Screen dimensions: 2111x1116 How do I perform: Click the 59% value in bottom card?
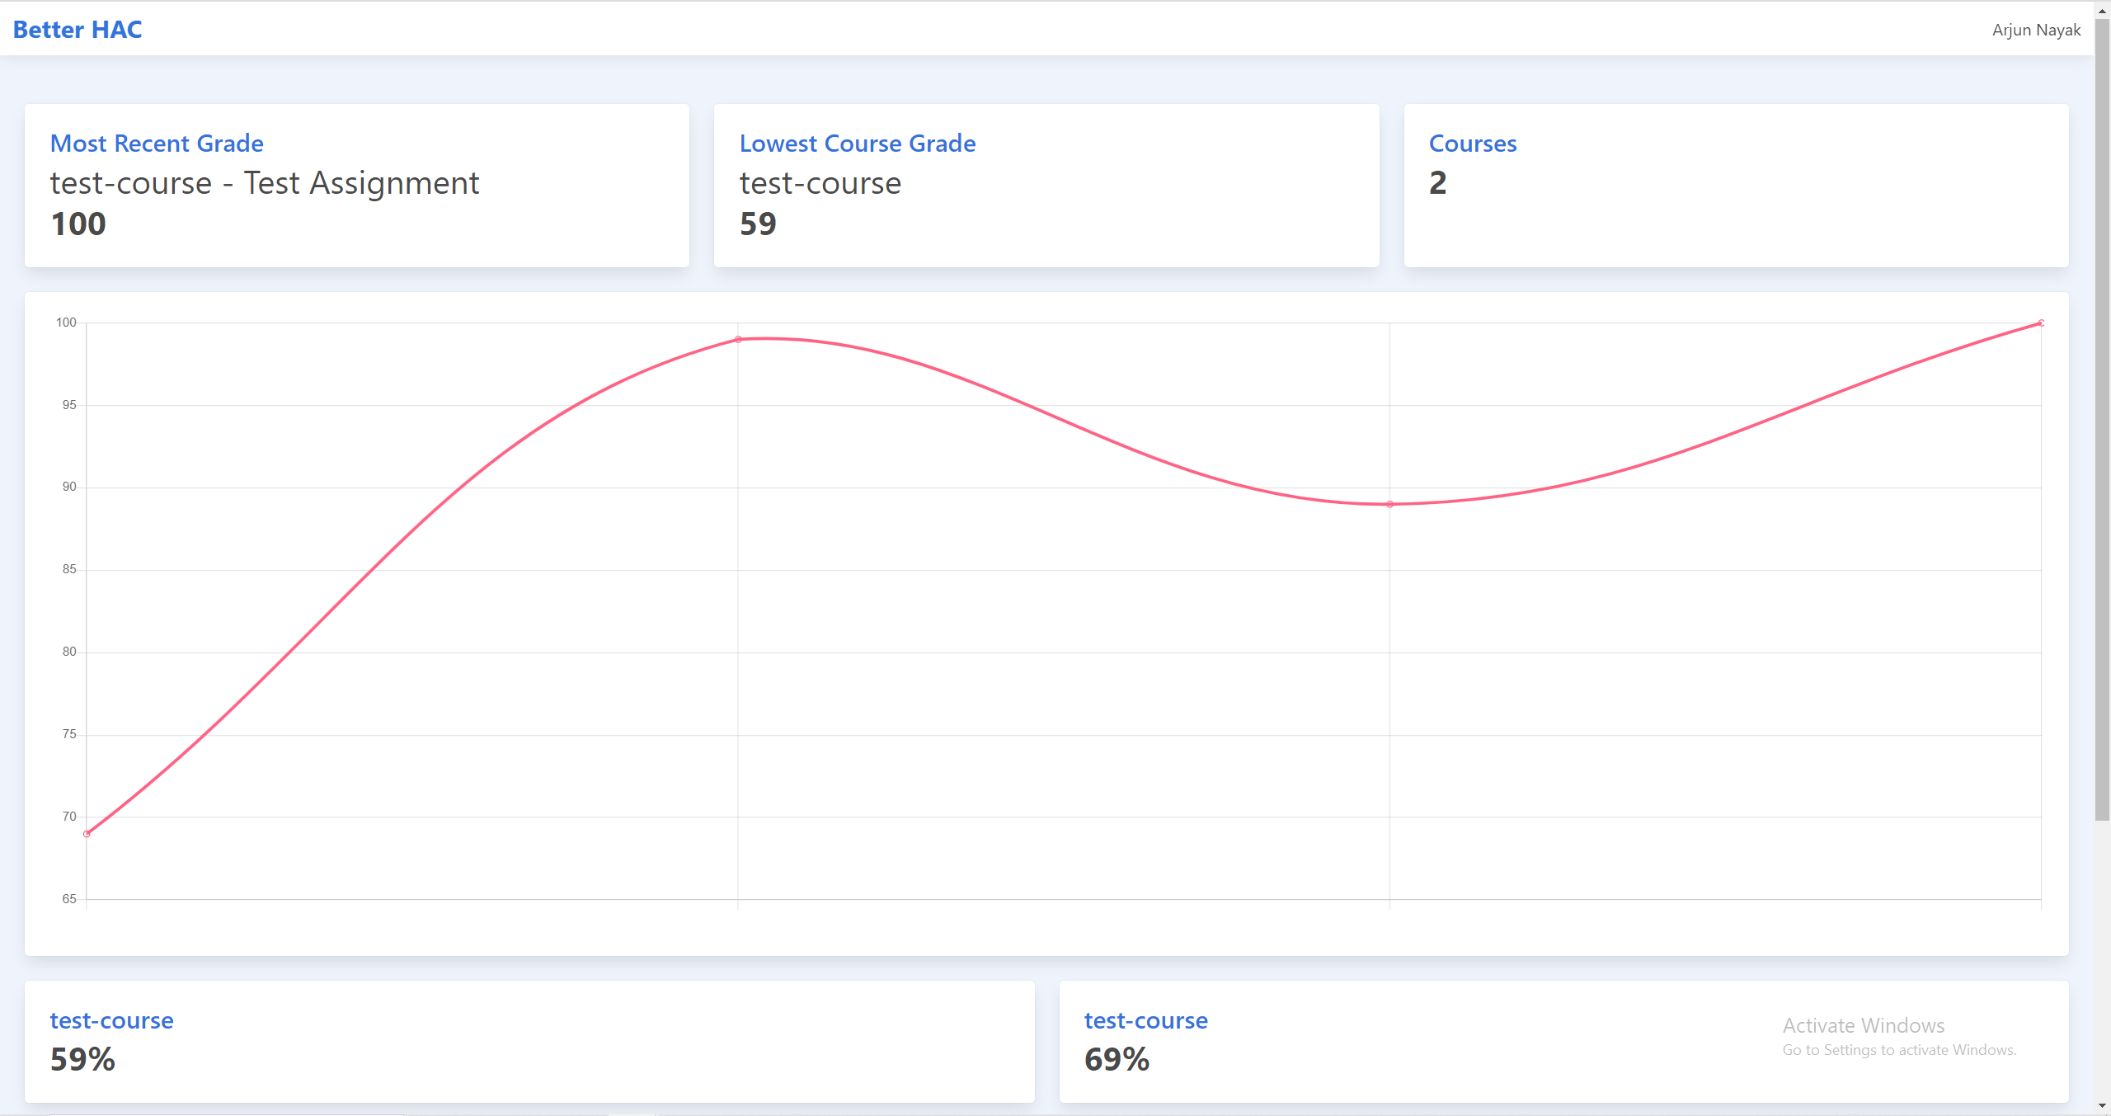click(82, 1059)
